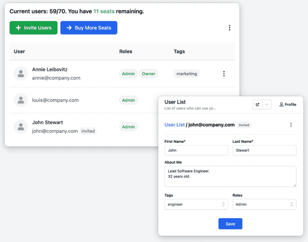Screen dimensions: 308x242
Task: Click the Owner role badge for Annie
Action: tap(148, 74)
